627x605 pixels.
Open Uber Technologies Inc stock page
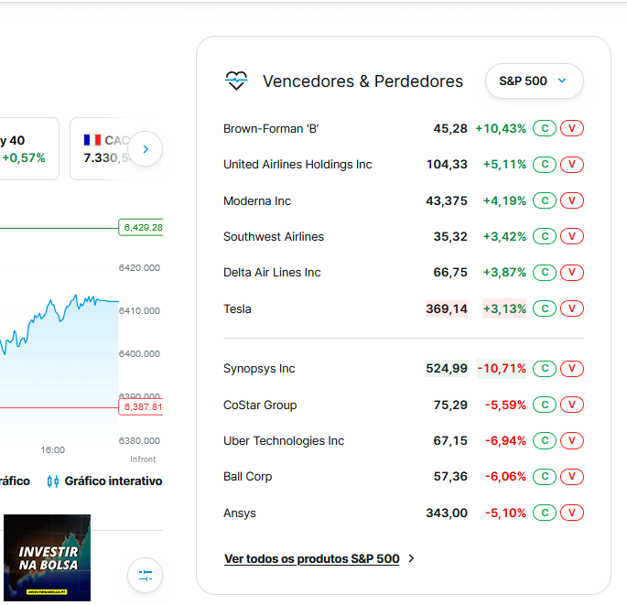tap(284, 440)
